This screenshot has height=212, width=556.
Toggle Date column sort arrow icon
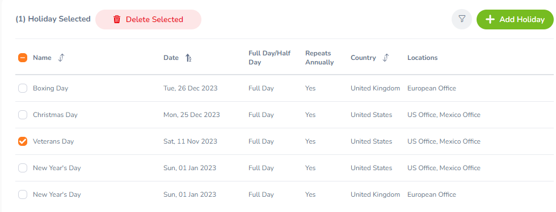click(188, 58)
